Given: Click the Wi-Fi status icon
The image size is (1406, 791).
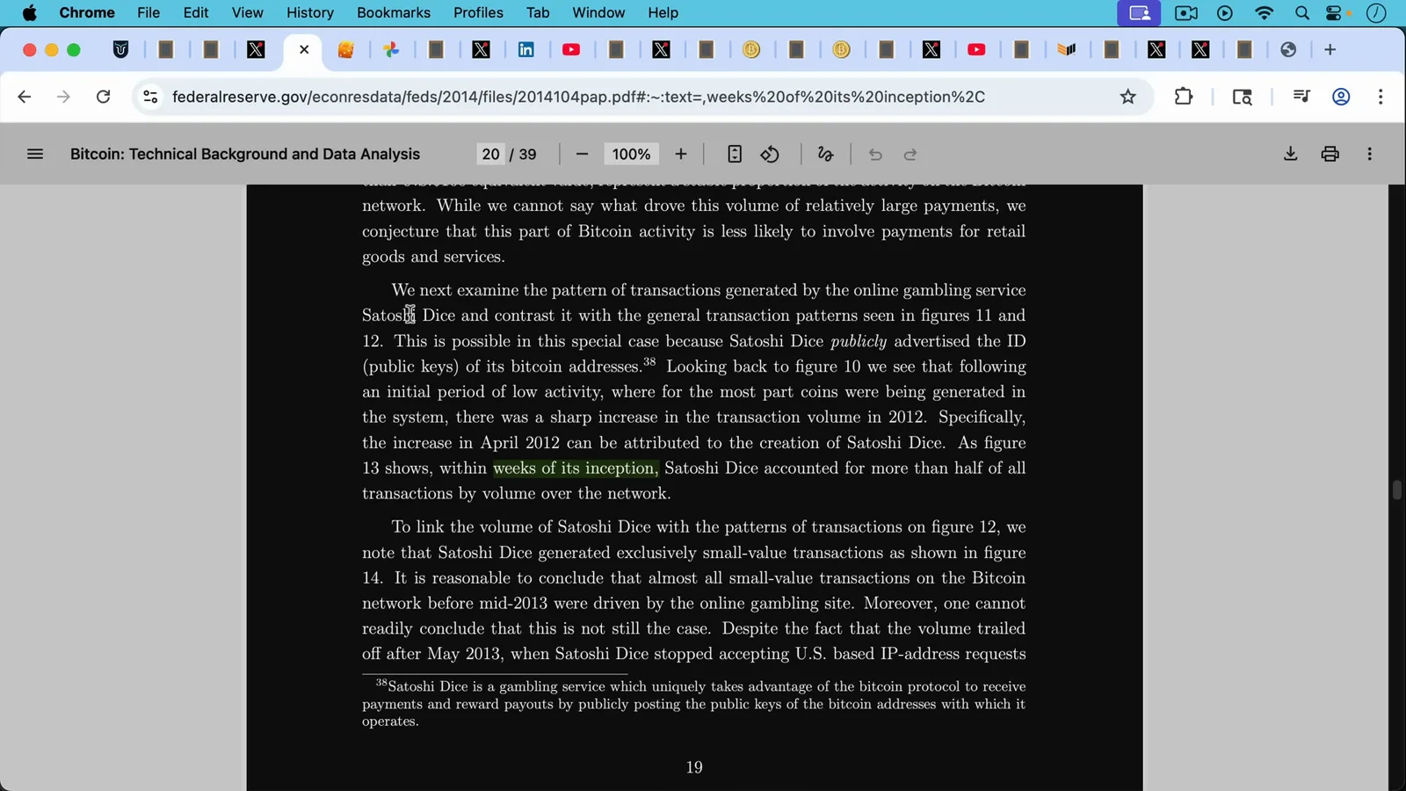Looking at the screenshot, I should coord(1264,12).
